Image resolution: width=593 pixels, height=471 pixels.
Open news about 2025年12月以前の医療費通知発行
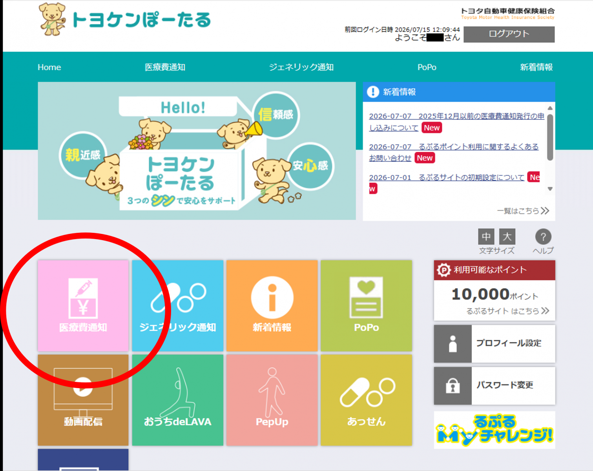(456, 122)
